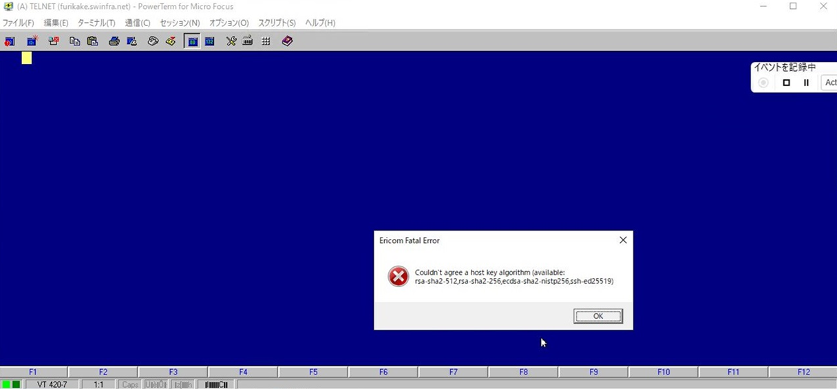Show the power pad grid icon

[x=266, y=41]
